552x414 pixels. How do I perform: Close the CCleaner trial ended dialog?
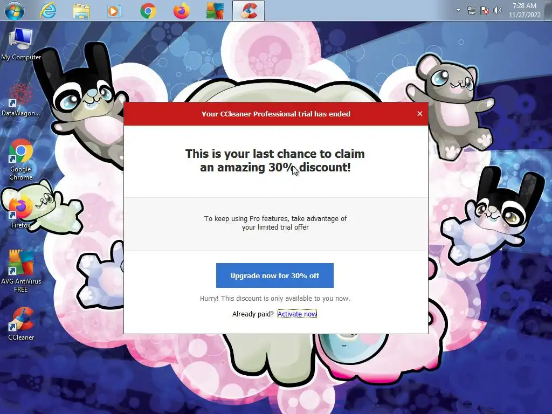(419, 114)
